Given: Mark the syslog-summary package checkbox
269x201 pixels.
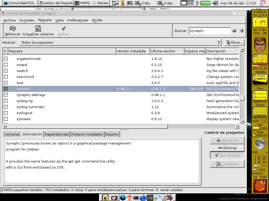Looking at the screenshot, I should (6, 107).
